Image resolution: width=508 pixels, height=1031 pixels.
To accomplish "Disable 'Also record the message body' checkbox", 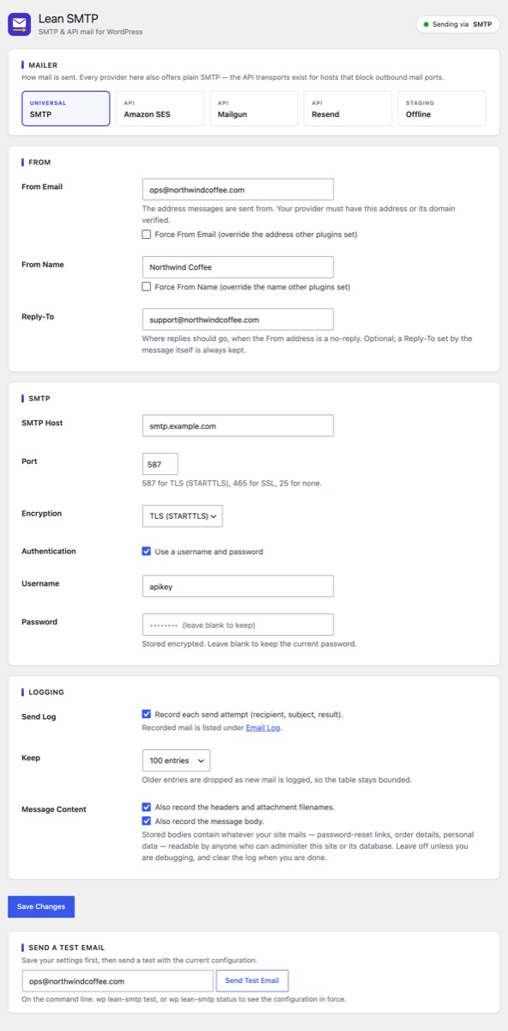I will (x=147, y=821).
